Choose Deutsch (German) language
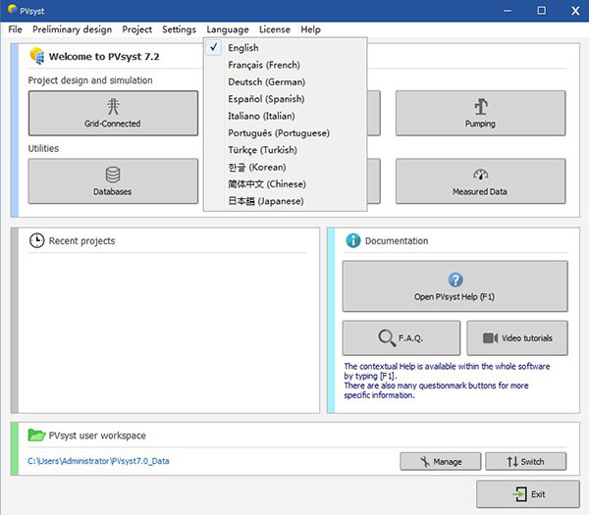589x515 pixels. tap(266, 81)
